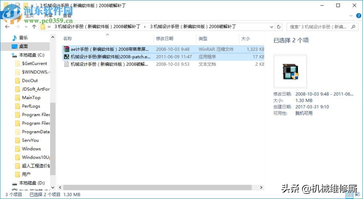Click the WinRAR 压缩文件 type cell

[216, 49]
